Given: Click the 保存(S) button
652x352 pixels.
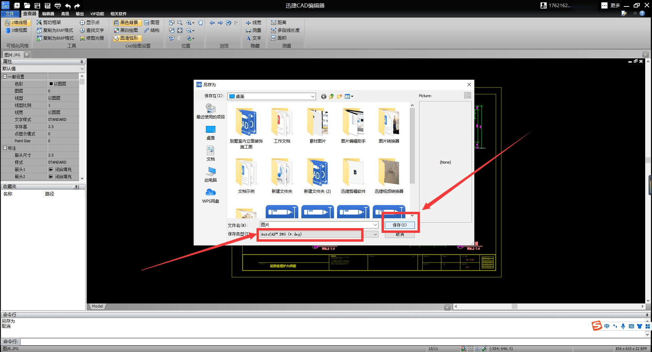Looking at the screenshot, I should coord(400,225).
